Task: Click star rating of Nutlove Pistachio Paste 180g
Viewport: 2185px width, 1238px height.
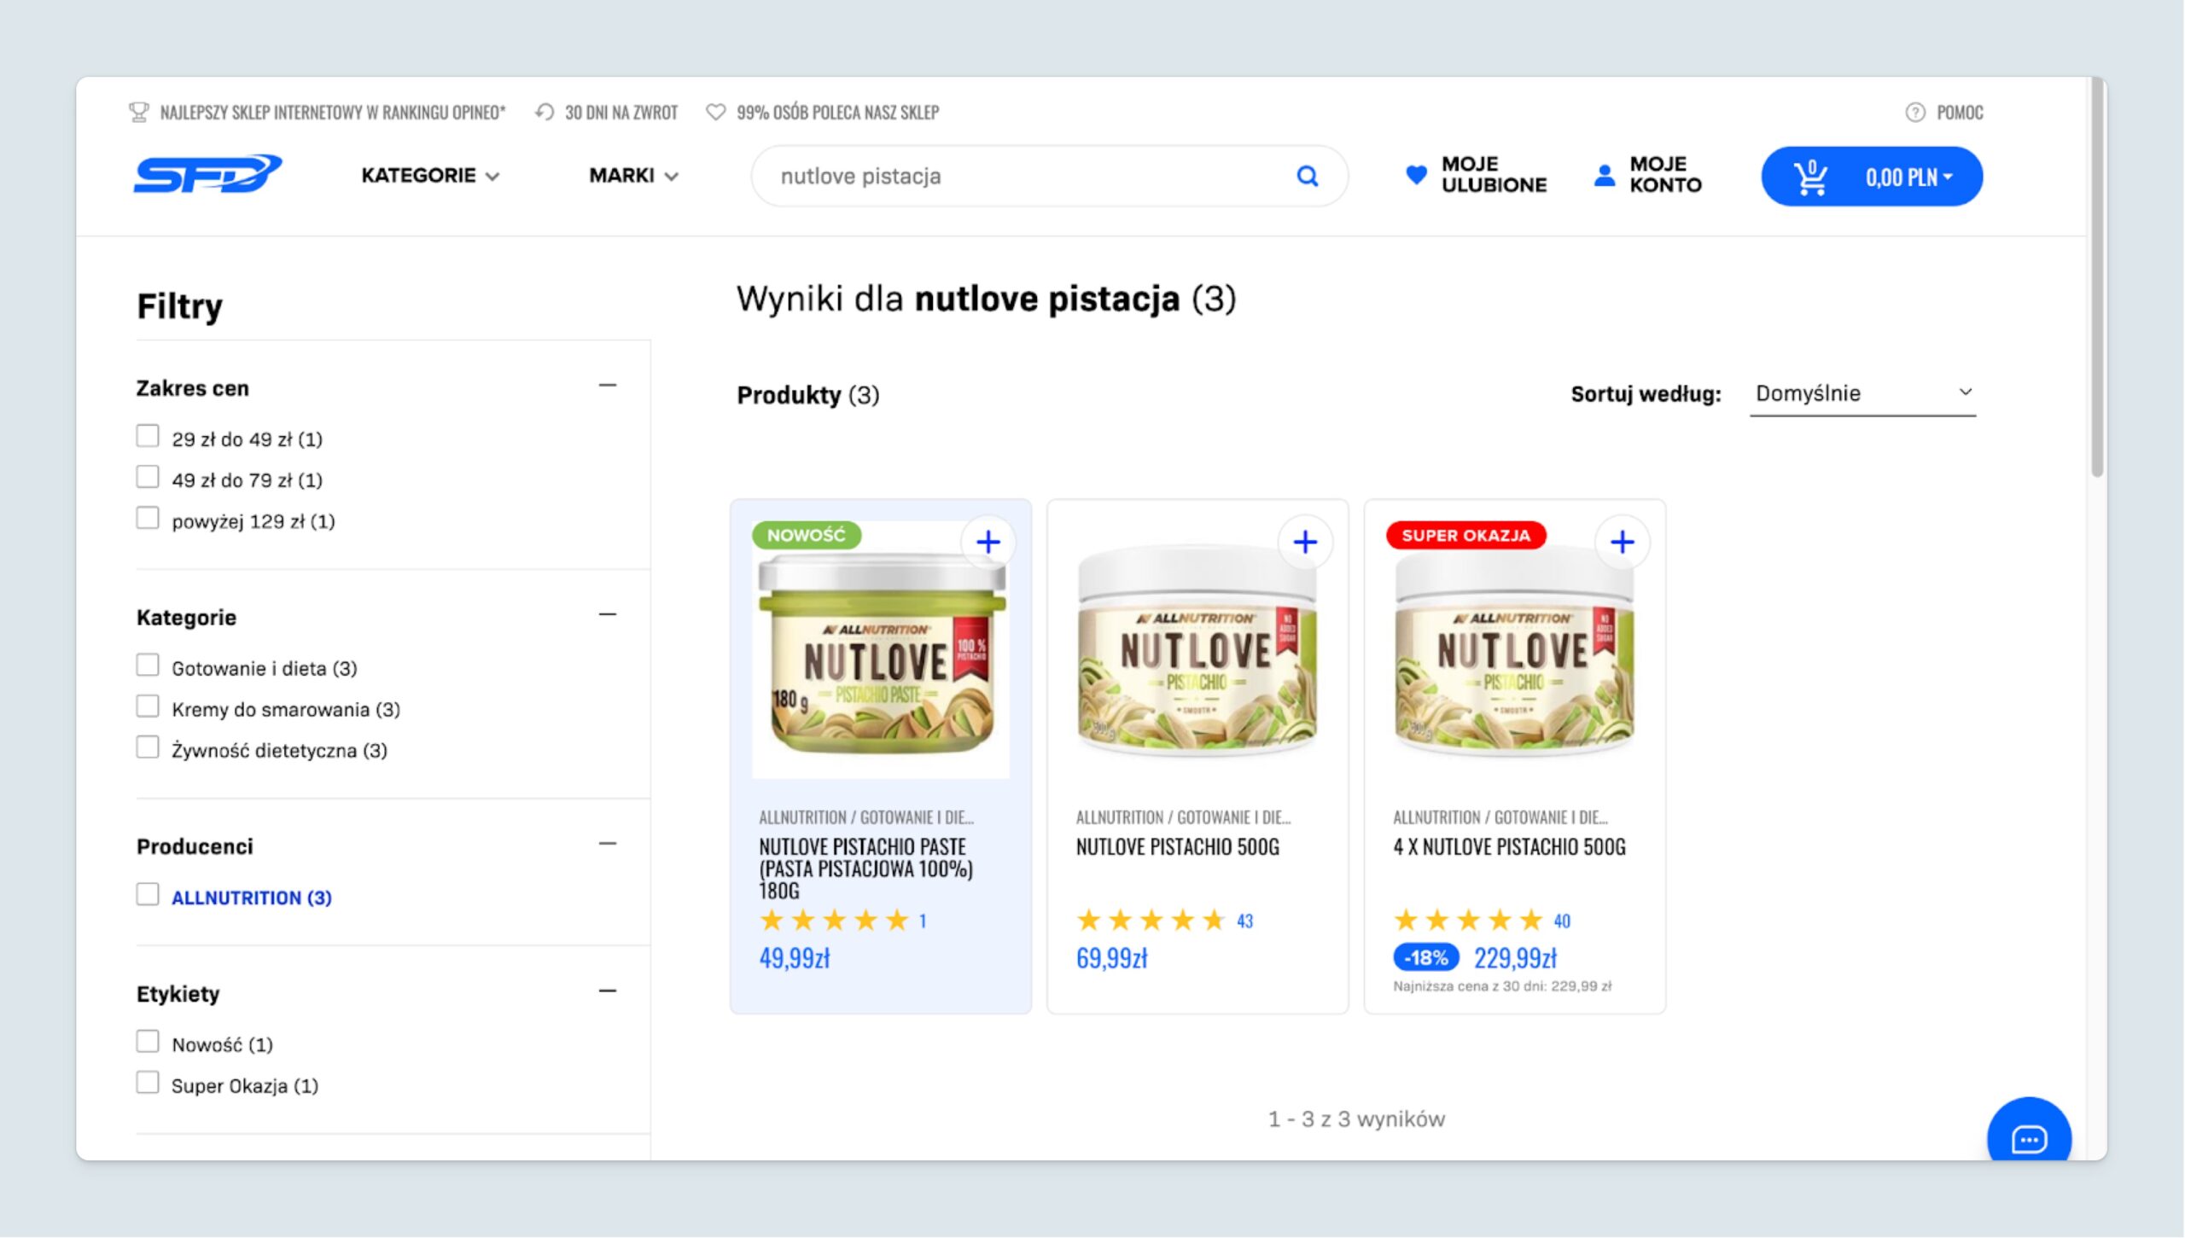Action: pos(834,921)
